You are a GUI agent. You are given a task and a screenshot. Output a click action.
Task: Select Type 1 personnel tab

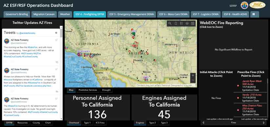[87, 123]
